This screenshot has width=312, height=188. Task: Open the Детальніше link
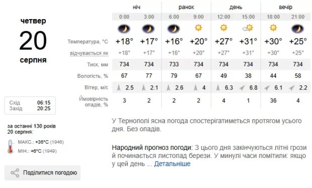[172, 164]
